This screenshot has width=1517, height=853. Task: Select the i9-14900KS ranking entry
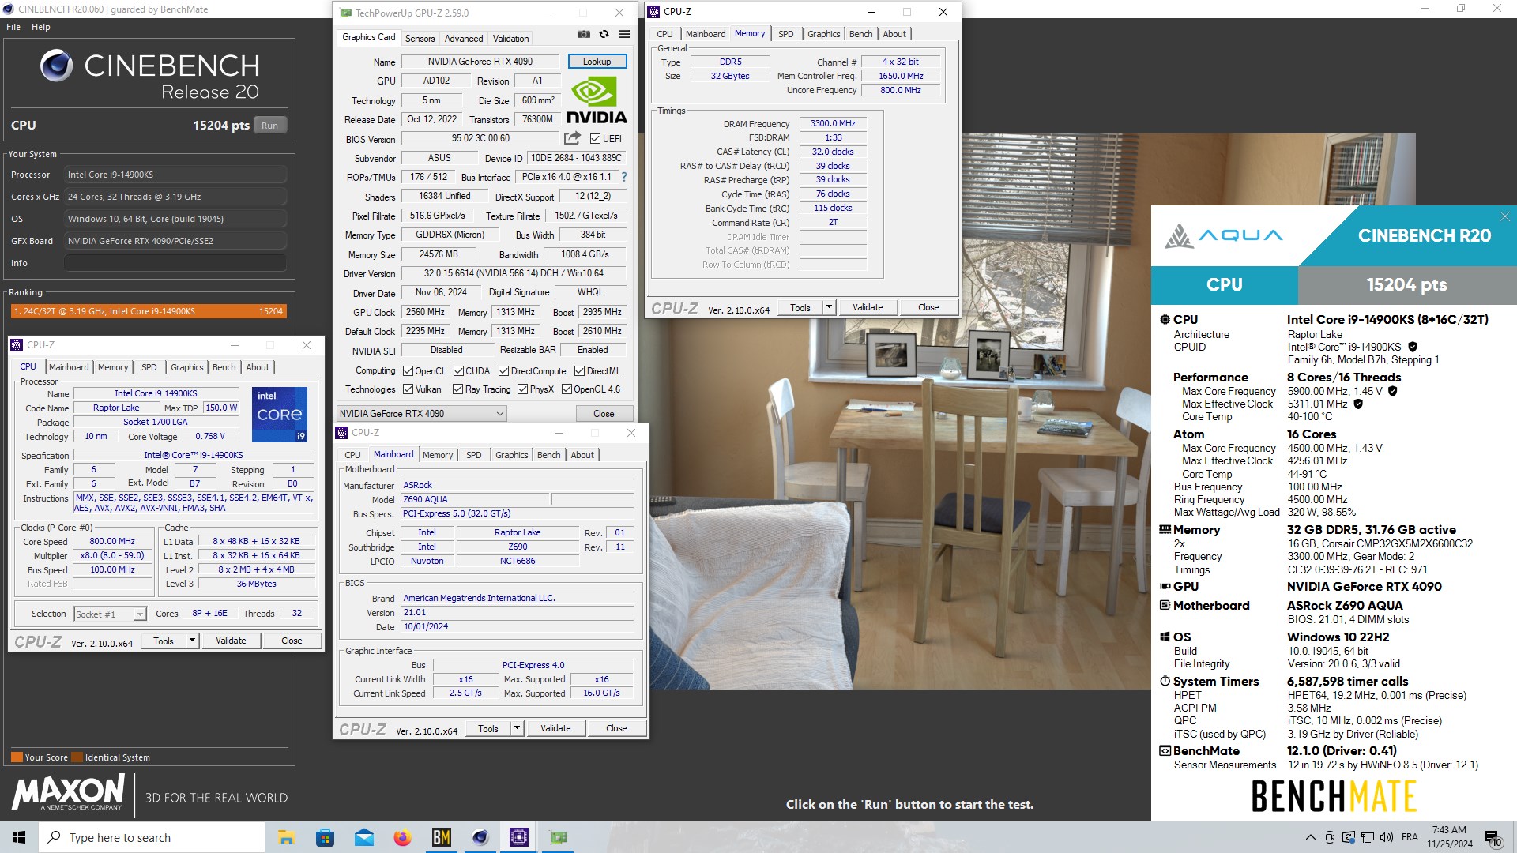click(149, 311)
